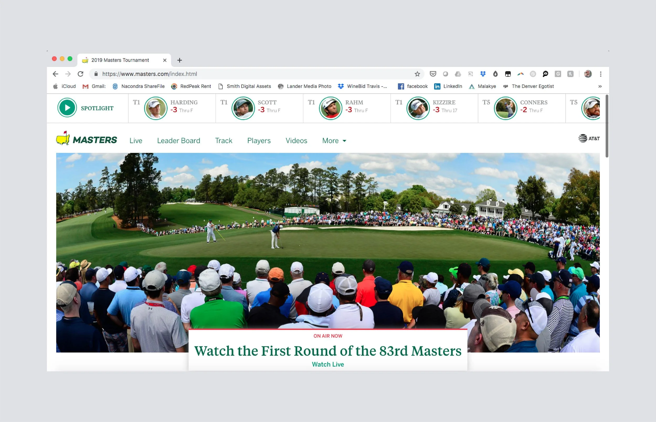
Task: Click the Pocket extension icon in toolbar
Action: click(x=433, y=74)
